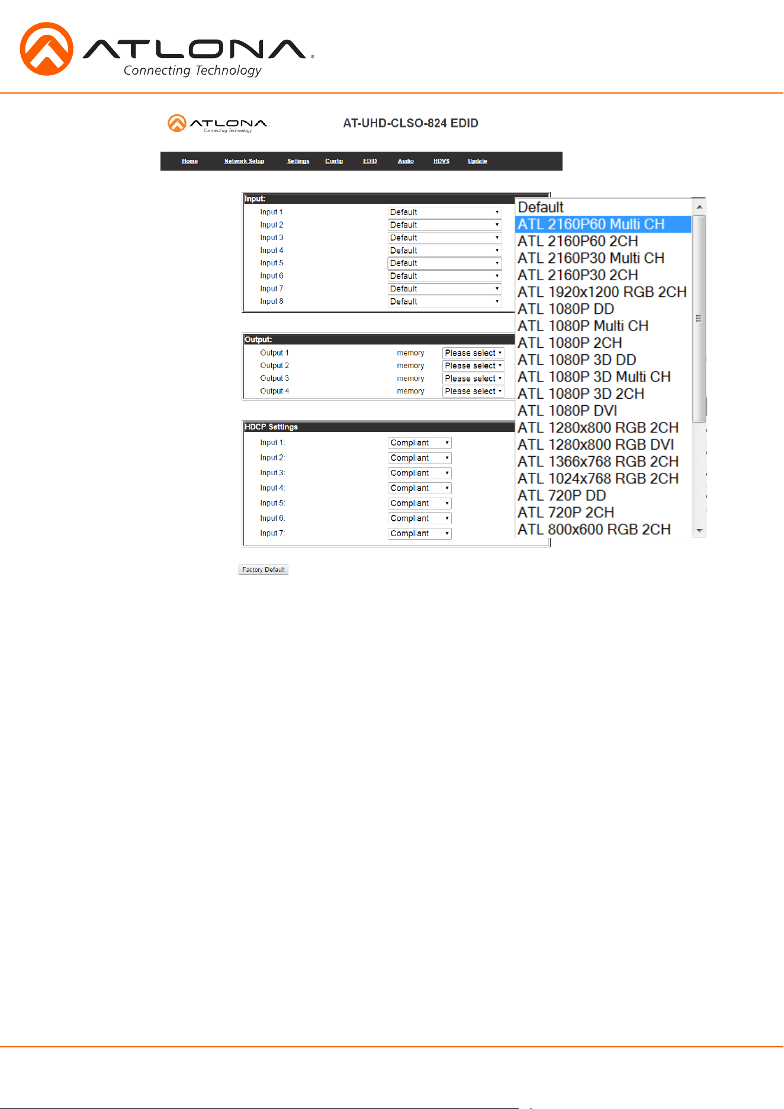Open Output 2 memory Please select dropdown
This screenshot has height=1109, width=784.
pyautogui.click(x=473, y=366)
